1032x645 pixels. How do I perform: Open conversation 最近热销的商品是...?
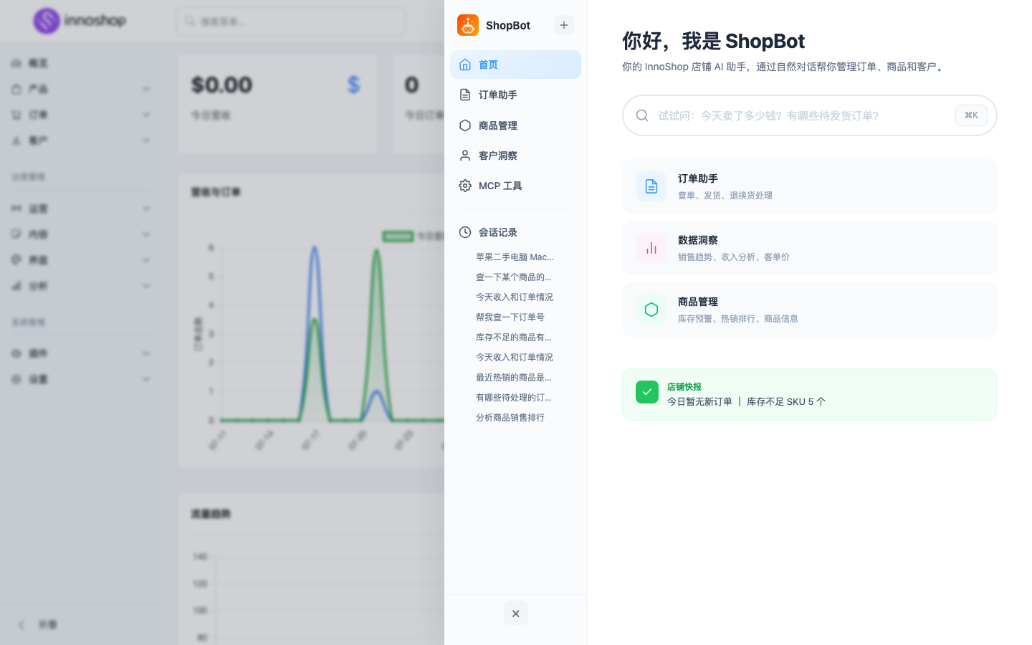tap(514, 377)
